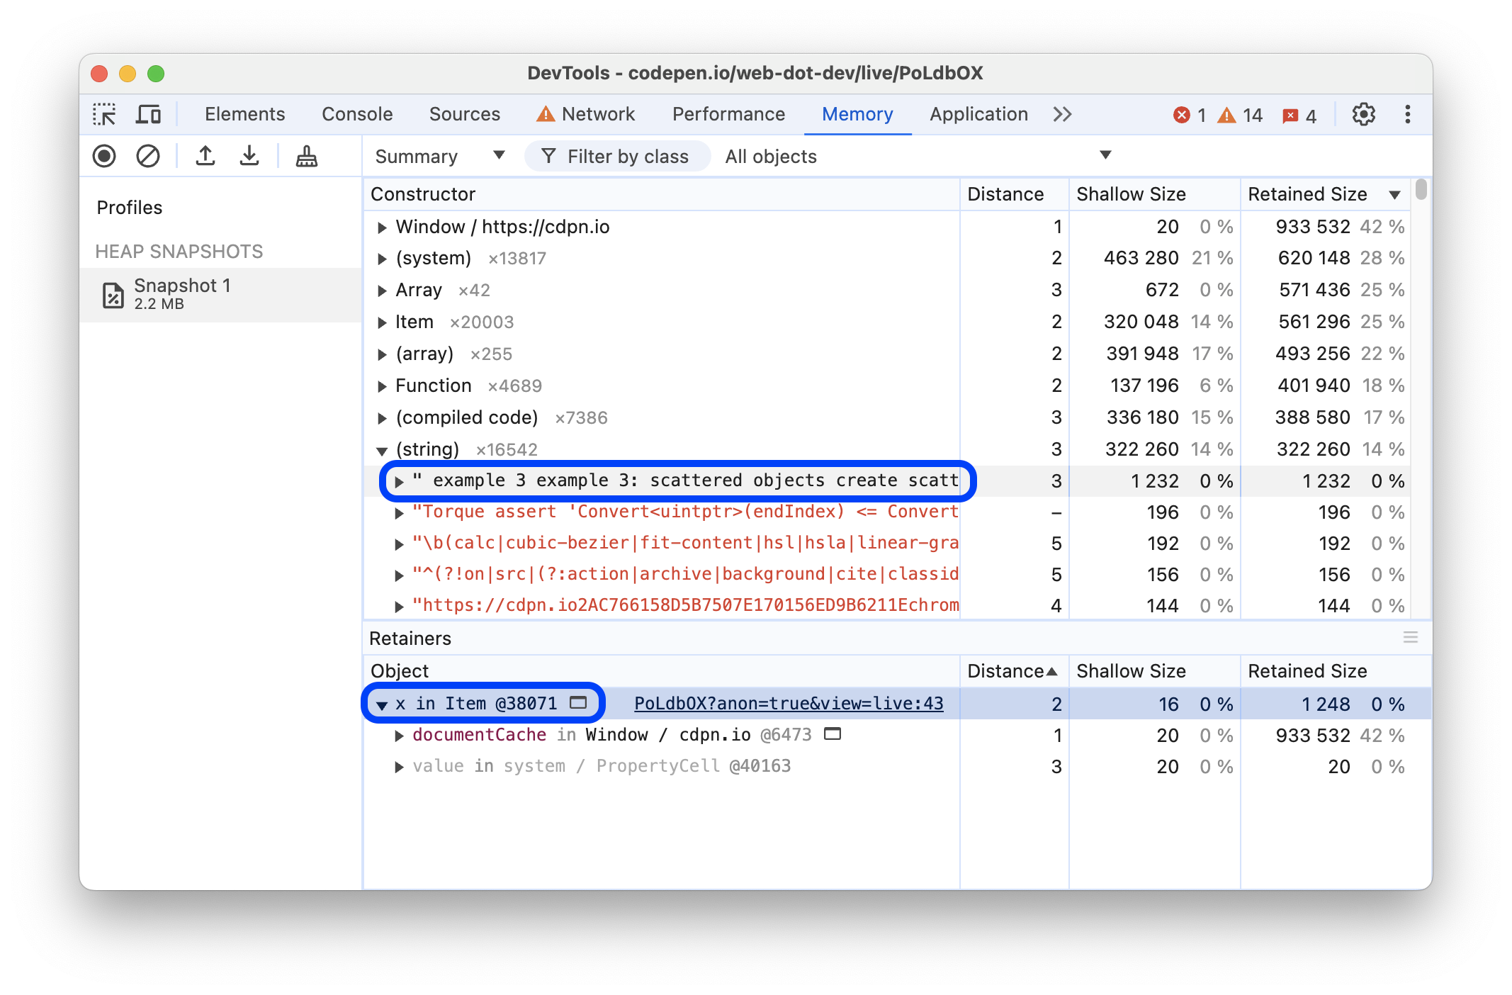Click PoLdb0X?anon=true&view=live:43 link

click(x=789, y=702)
